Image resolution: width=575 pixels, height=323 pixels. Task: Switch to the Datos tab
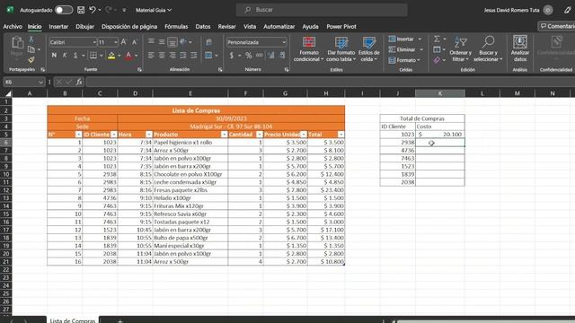[203, 26]
